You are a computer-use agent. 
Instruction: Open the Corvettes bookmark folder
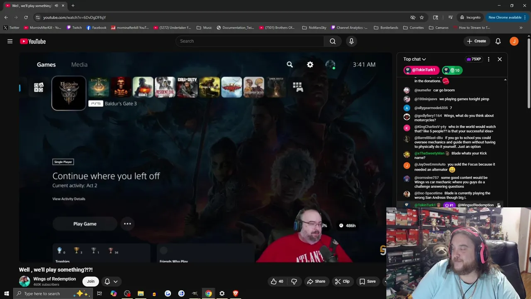pos(414,28)
